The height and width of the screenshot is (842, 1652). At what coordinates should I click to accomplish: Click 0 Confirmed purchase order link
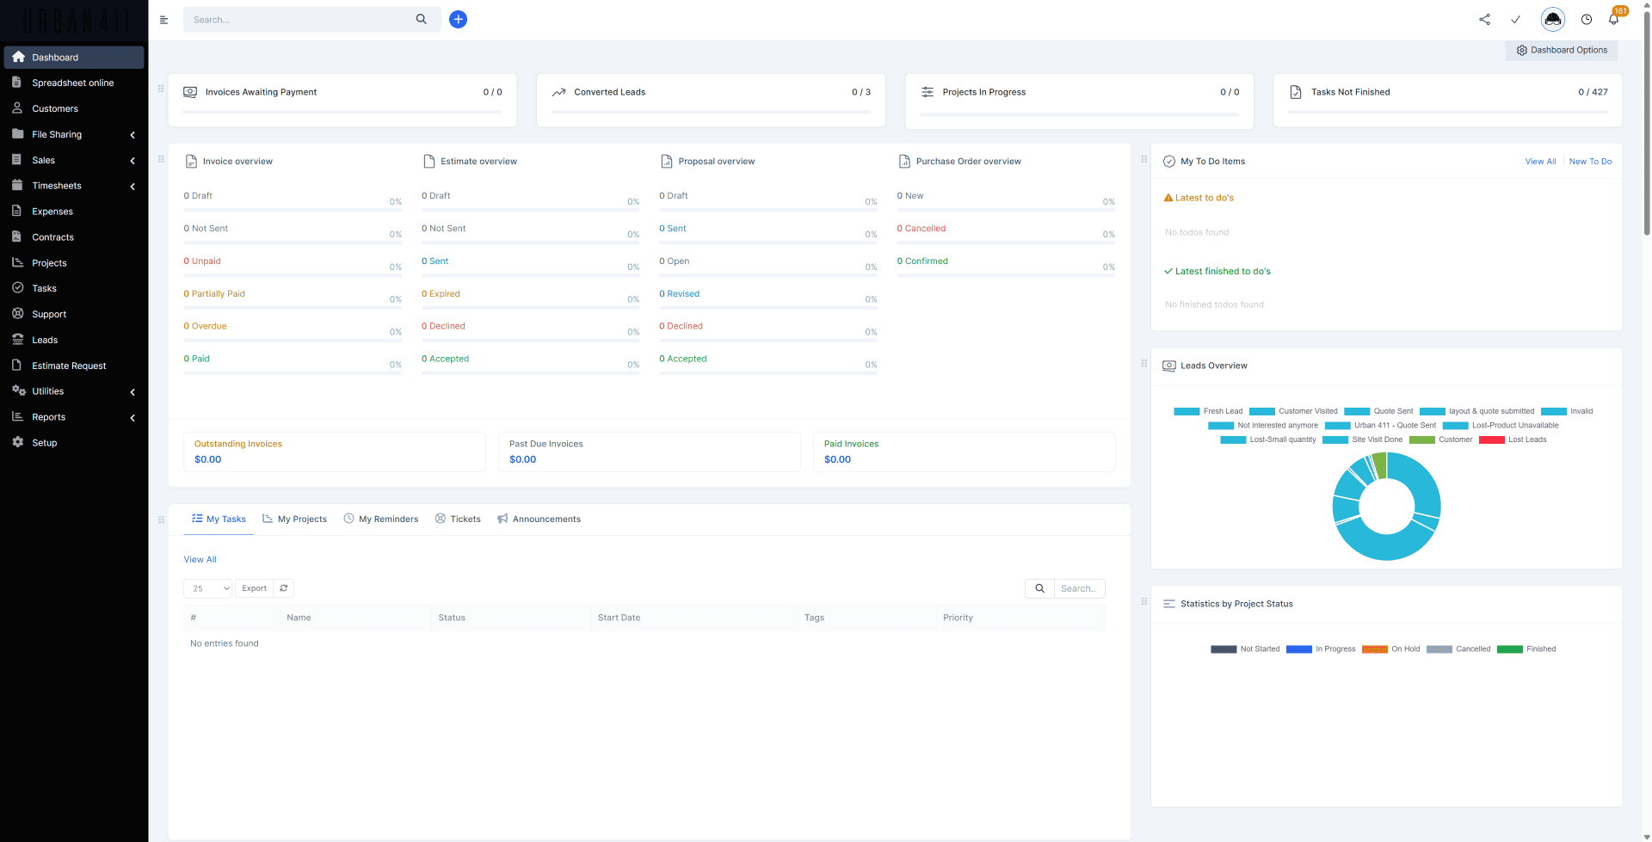(922, 261)
